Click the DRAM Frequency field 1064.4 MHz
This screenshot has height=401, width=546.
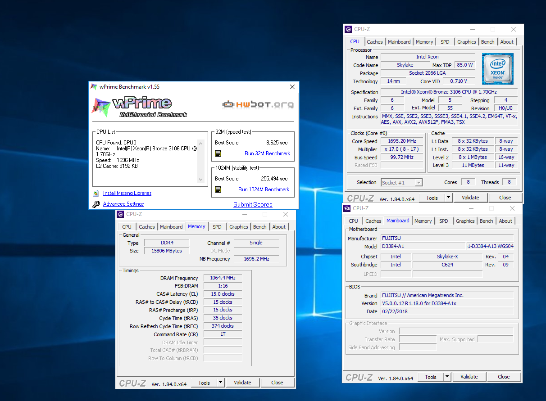coord(223,278)
